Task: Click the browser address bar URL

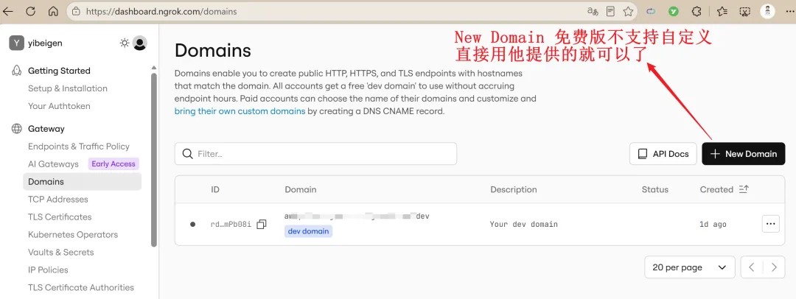Action: 161,11
